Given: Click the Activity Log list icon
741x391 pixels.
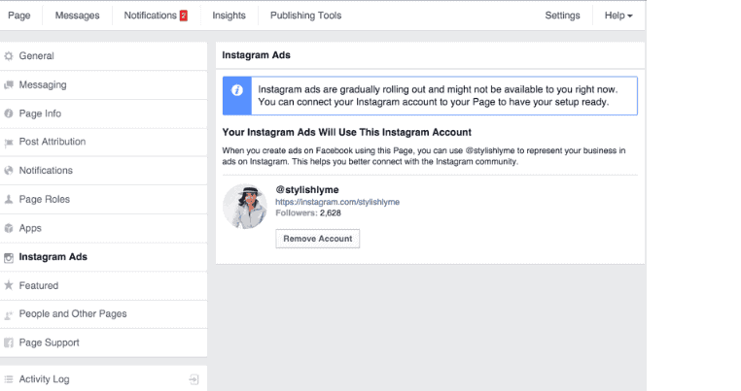Looking at the screenshot, I should [9, 379].
